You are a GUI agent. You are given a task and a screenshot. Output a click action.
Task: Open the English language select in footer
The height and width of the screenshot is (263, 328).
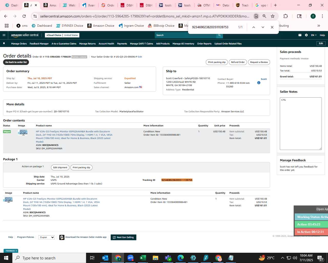point(46,237)
